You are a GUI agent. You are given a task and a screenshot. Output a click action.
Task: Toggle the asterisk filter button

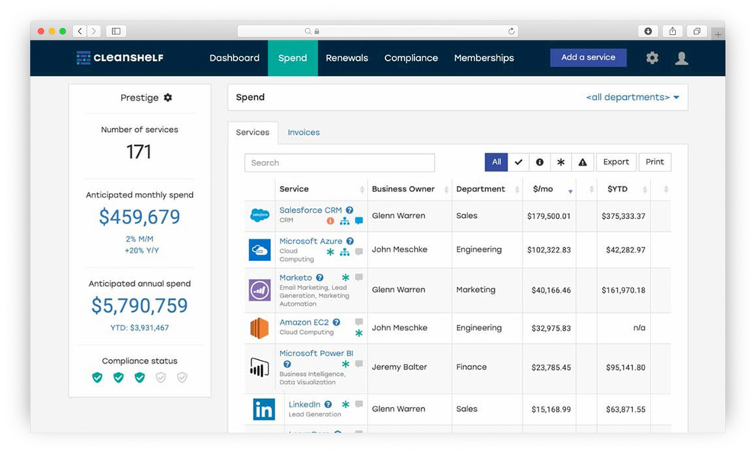point(561,162)
